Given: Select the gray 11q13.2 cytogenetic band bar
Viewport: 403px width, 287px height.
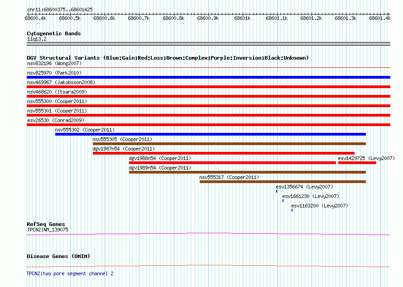Looking at the screenshot, I should click(x=208, y=44).
